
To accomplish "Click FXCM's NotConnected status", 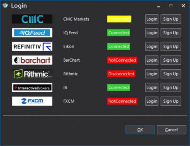I will click(122, 101).
